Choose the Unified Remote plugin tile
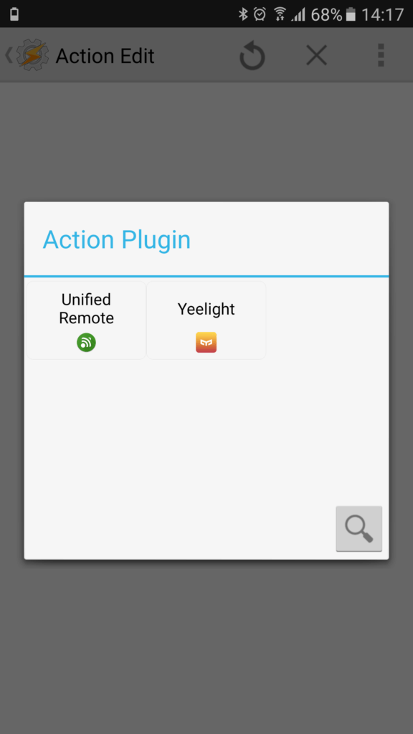The height and width of the screenshot is (734, 413). 86,320
